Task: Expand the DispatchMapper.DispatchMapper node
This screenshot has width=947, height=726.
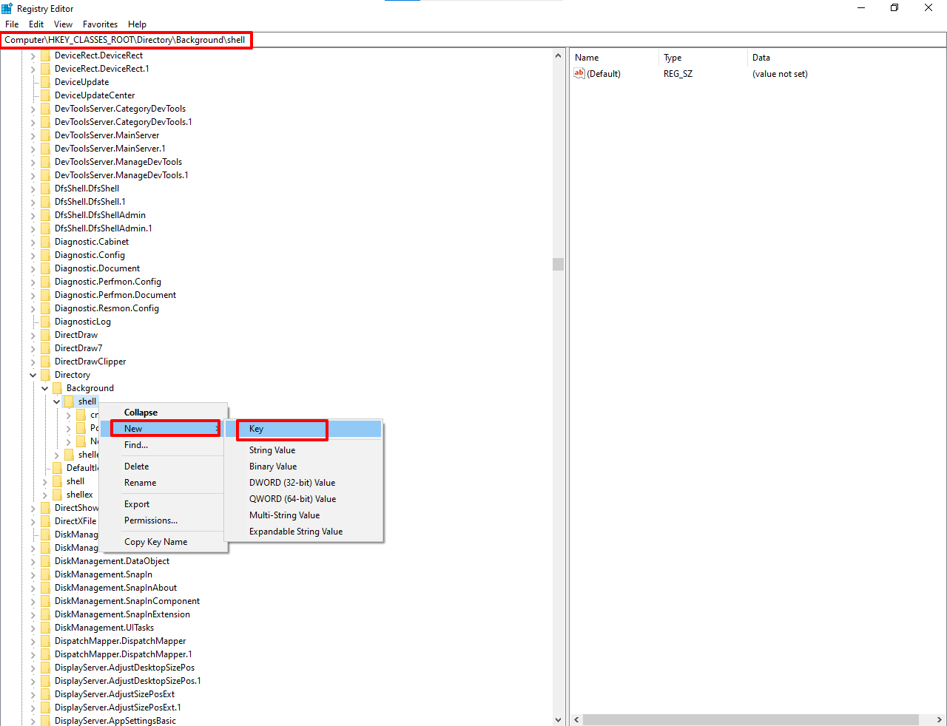Action: point(33,640)
